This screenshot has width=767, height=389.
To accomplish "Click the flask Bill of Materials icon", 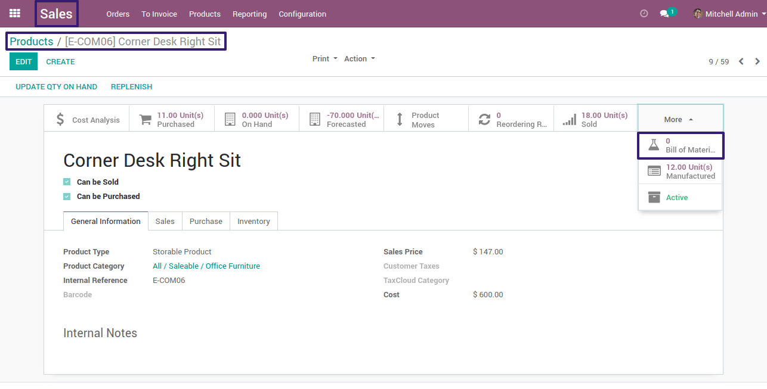I will [654, 145].
